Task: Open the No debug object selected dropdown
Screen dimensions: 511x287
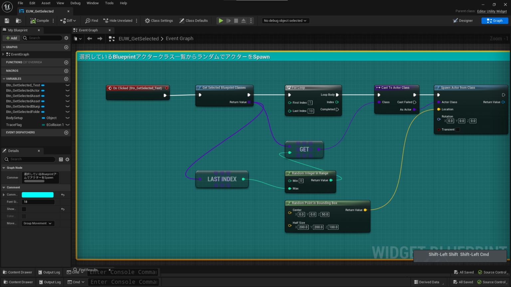Action: click(285, 21)
